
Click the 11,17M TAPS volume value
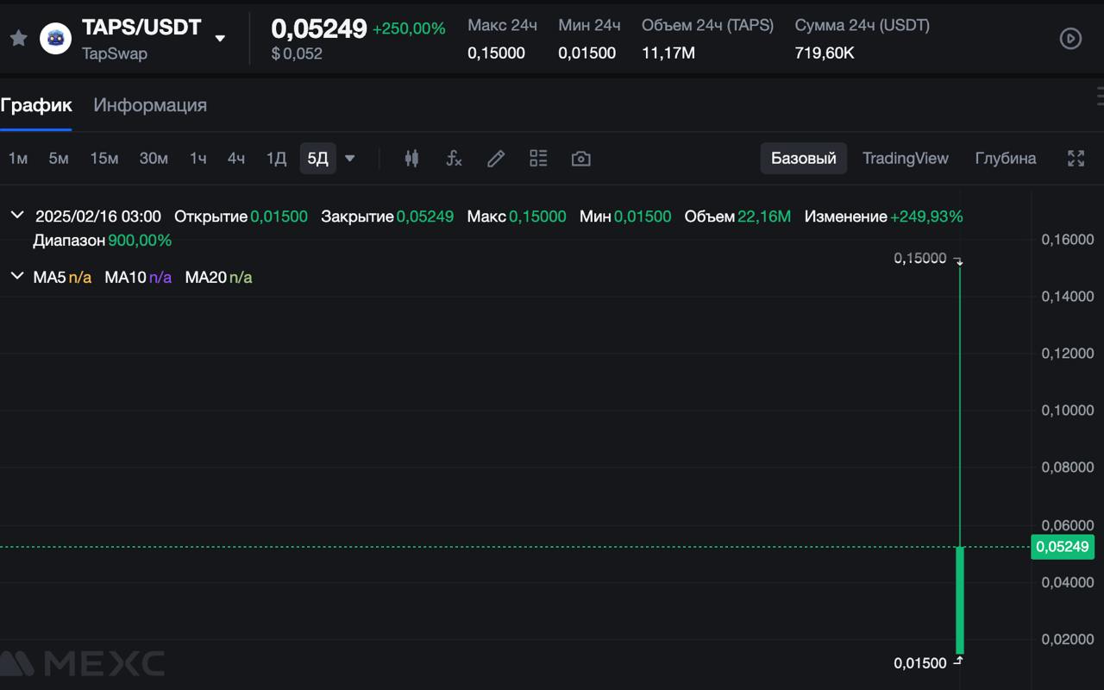point(668,53)
